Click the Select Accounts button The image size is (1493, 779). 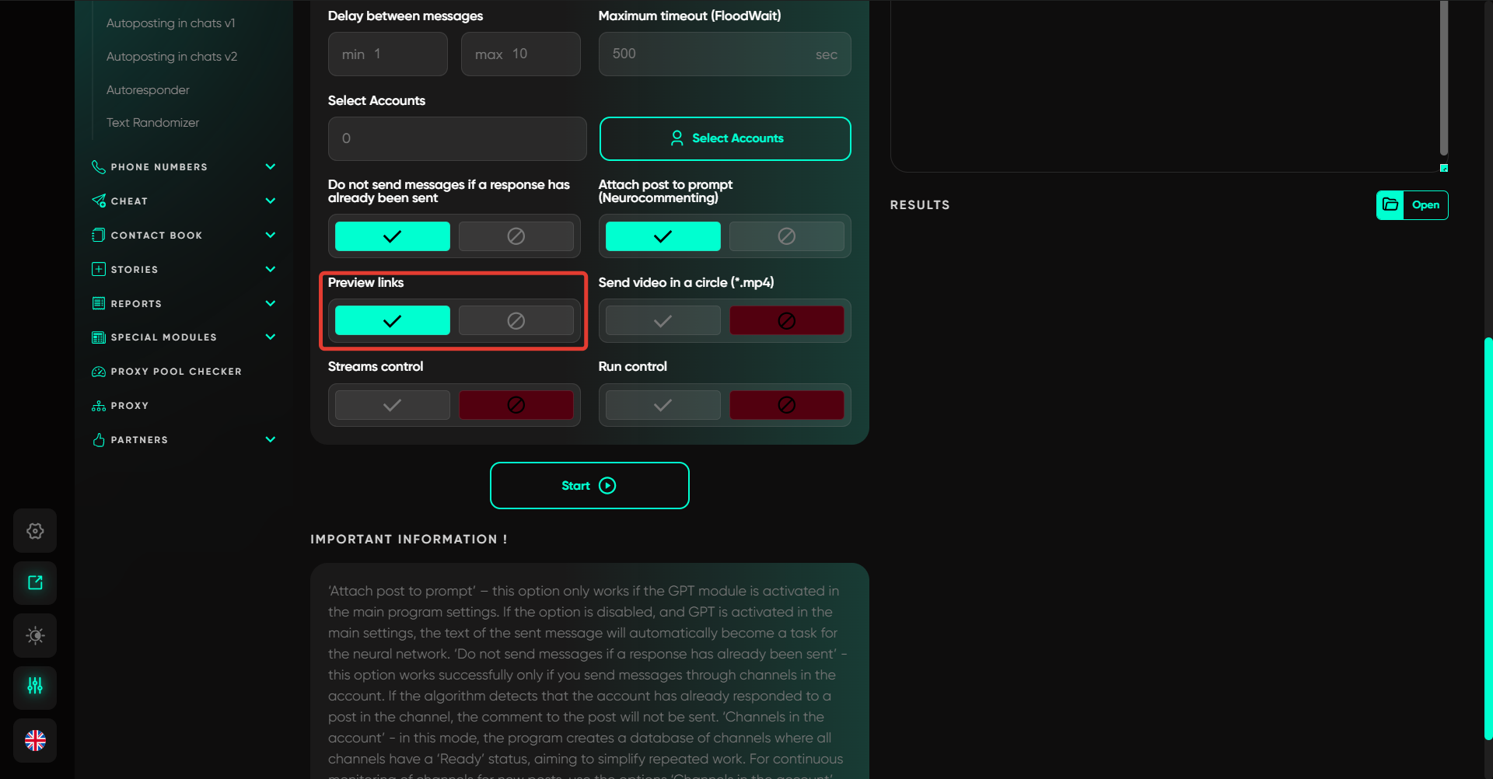725,138
